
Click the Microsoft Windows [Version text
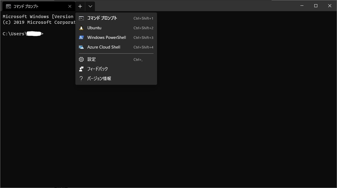pyautogui.click(x=38, y=17)
